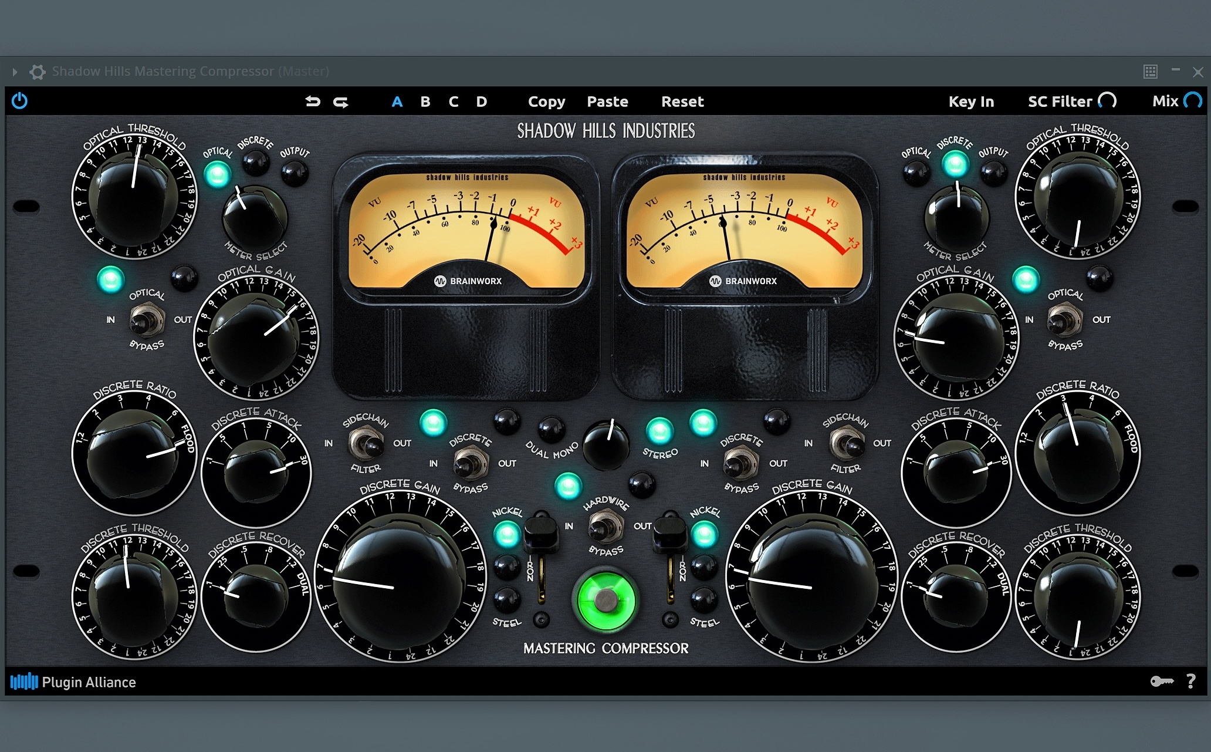Click the right Optical meter select LED
Screen dimensions: 1211x752
(x=916, y=174)
